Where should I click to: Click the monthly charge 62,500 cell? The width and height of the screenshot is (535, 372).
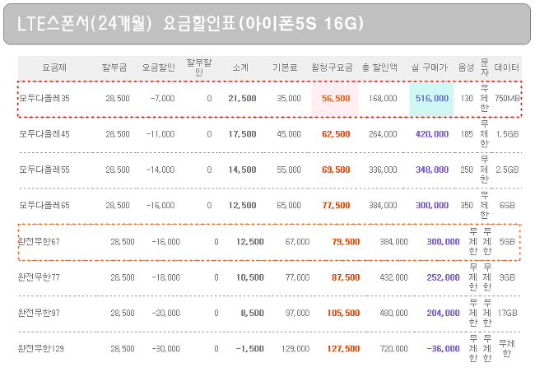[336, 134]
